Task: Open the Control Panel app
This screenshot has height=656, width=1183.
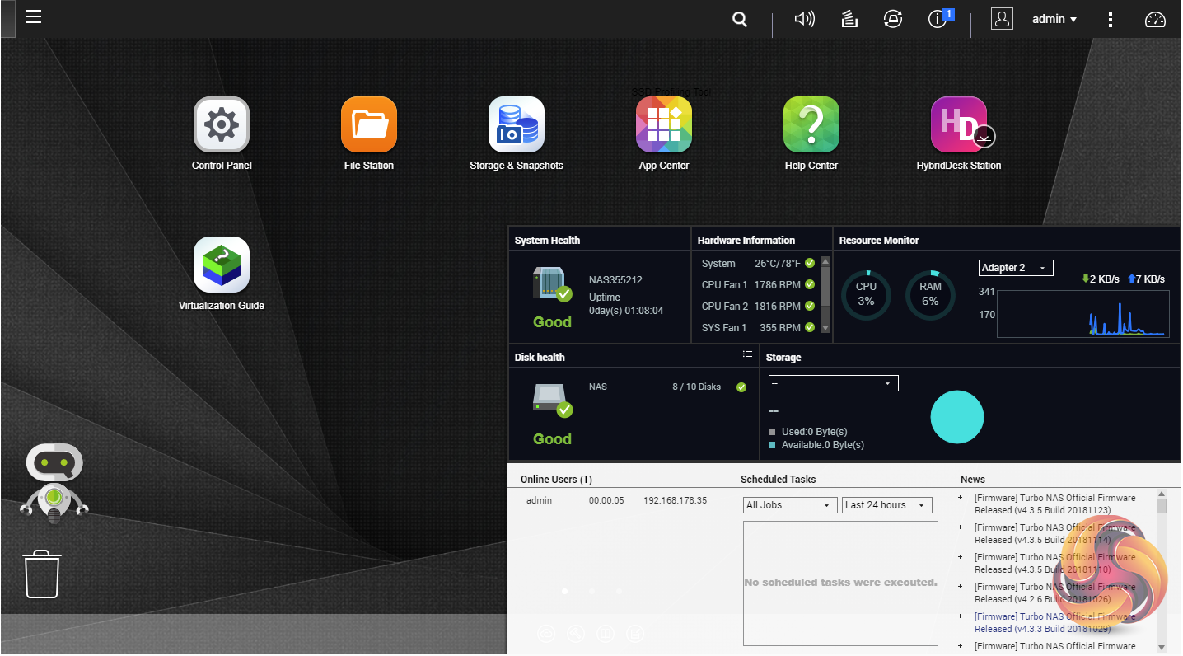Action: [x=221, y=125]
